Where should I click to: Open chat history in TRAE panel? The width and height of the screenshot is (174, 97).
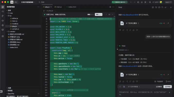tap(156, 7)
